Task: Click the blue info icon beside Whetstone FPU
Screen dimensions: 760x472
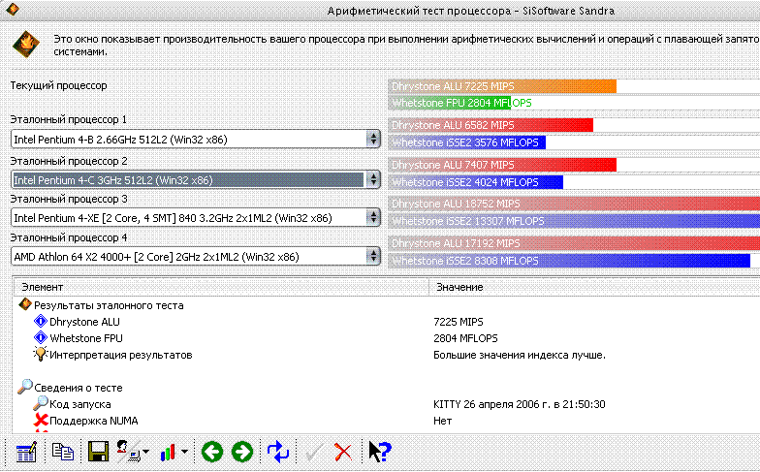Action: click(41, 337)
